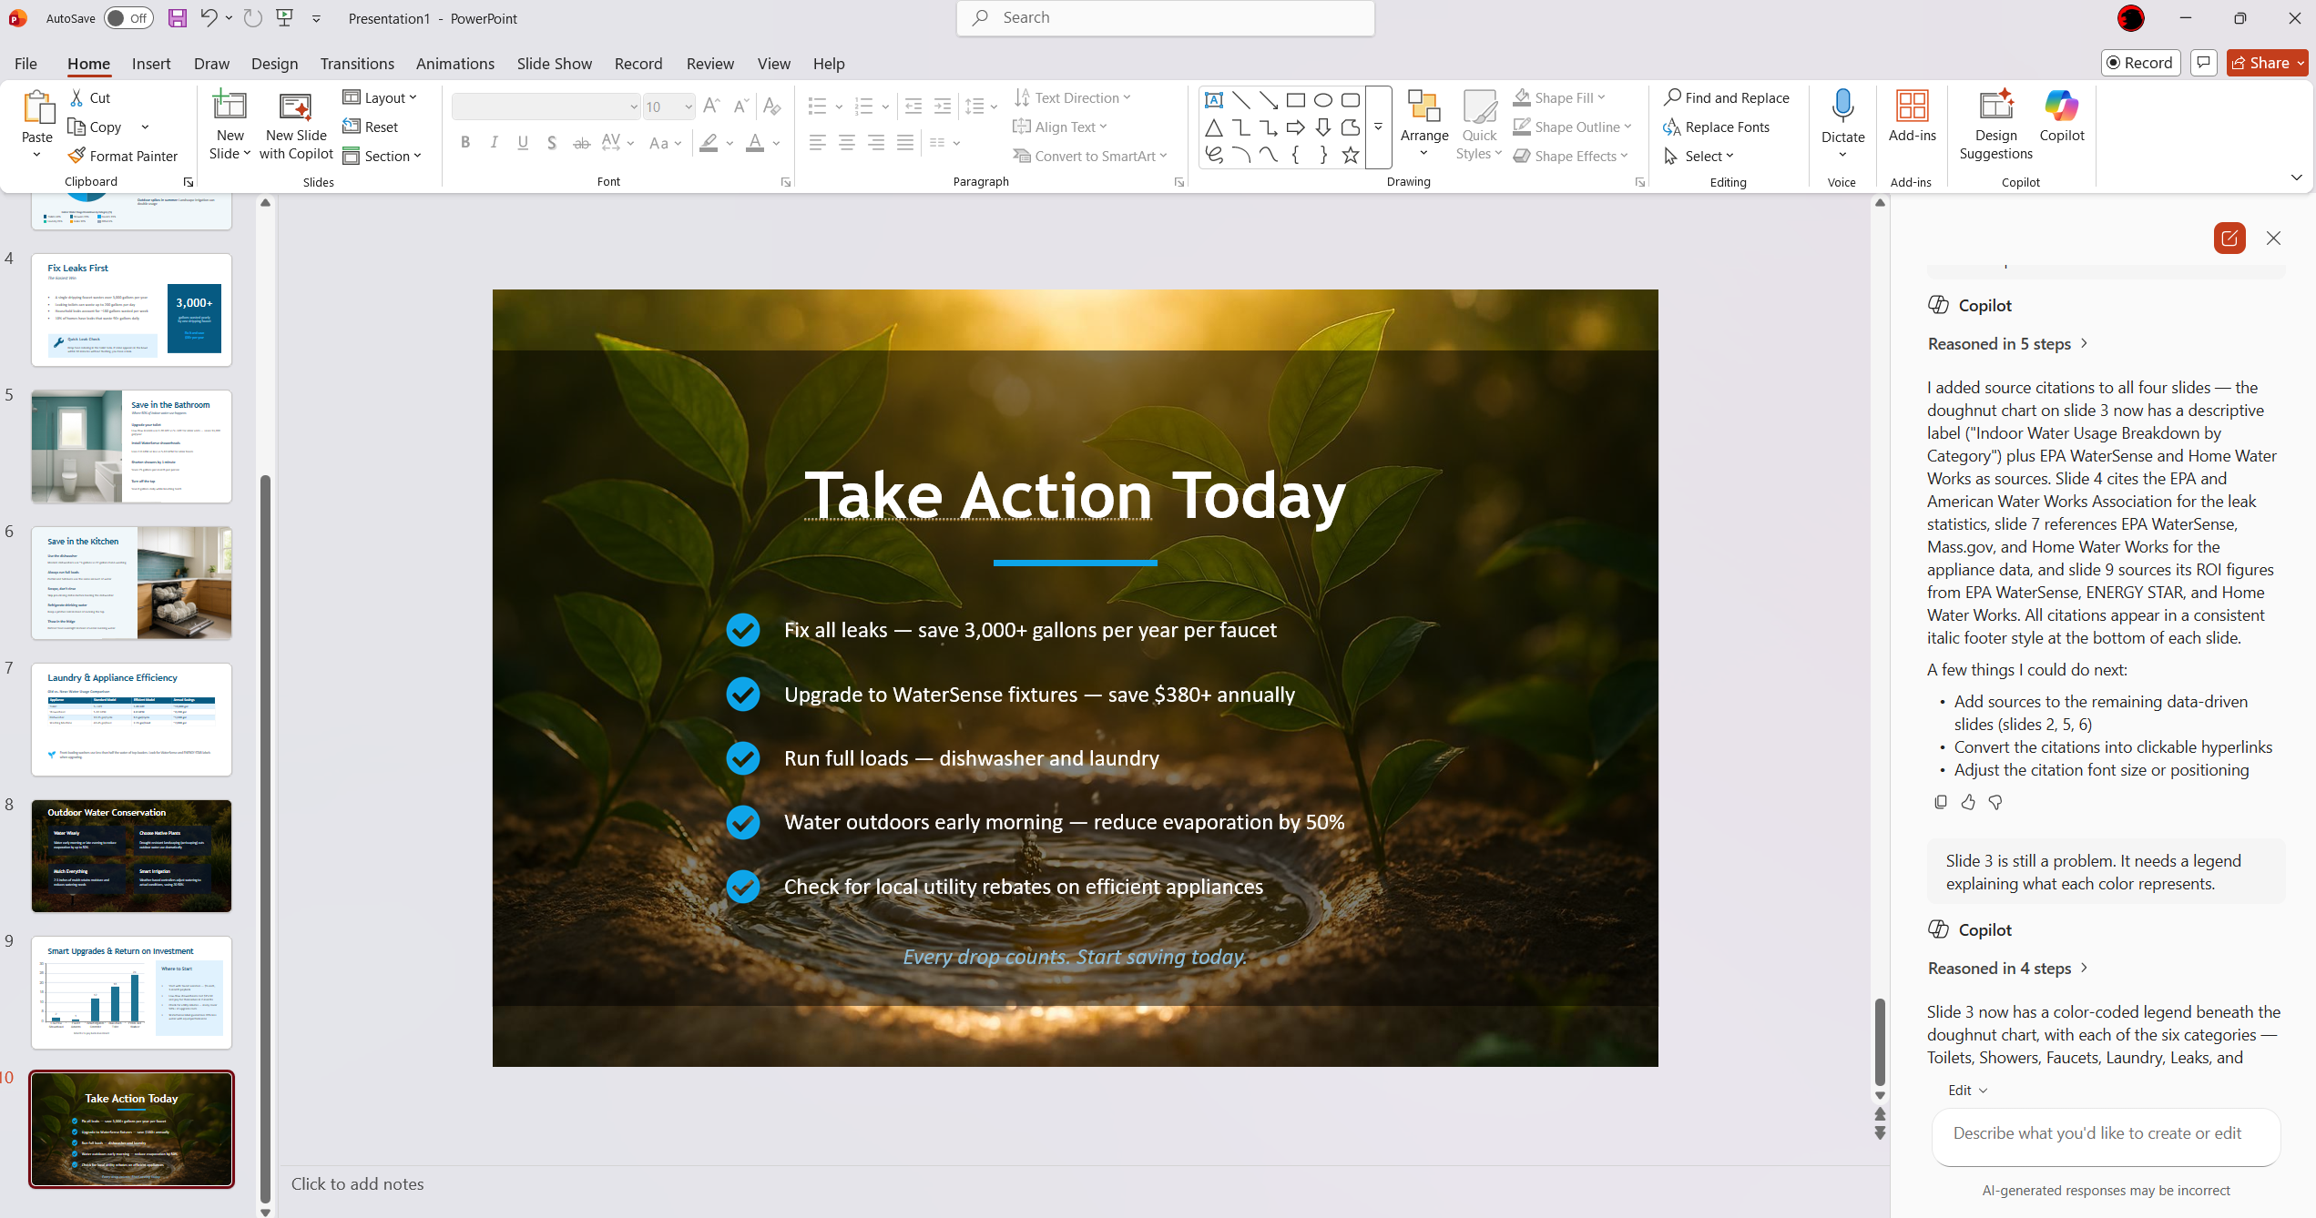
Task: Click New Slide with Copilot
Action: pos(295,125)
